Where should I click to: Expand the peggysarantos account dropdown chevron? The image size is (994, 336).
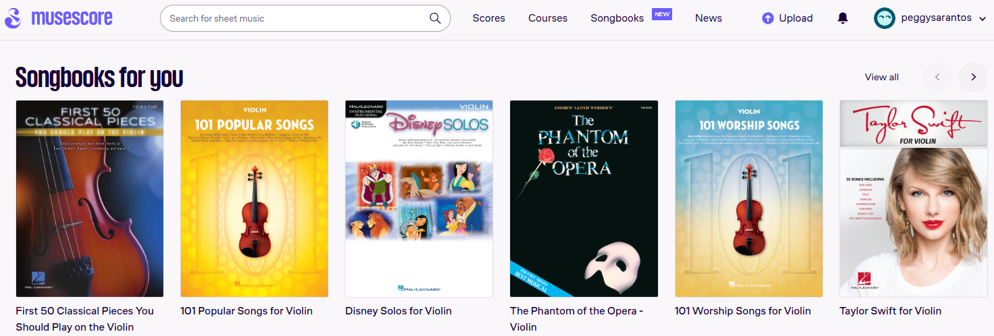(x=982, y=19)
